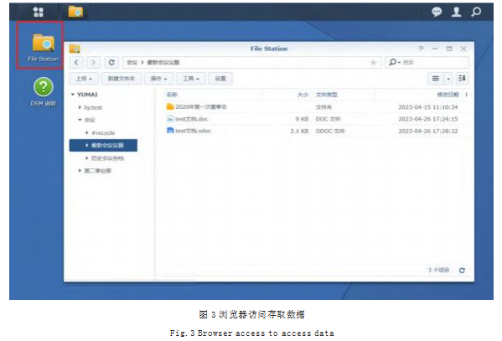Click the refresh button beside navigation arrows
502x341 pixels.
111,63
